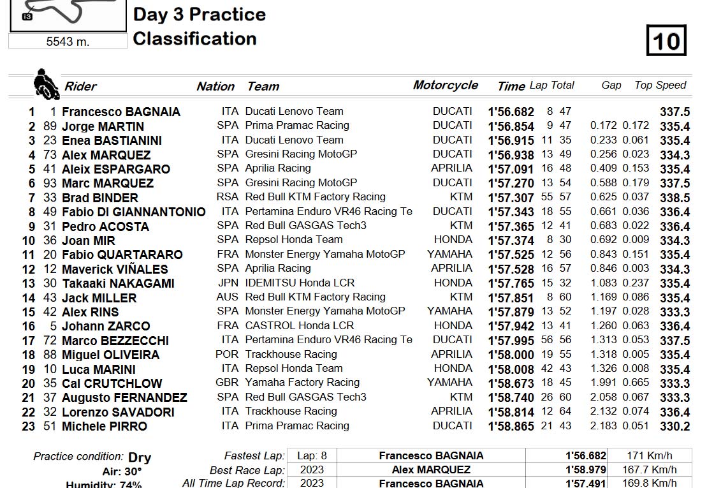Click the Motorcycle column header
This screenshot has width=707, height=488.
(446, 85)
